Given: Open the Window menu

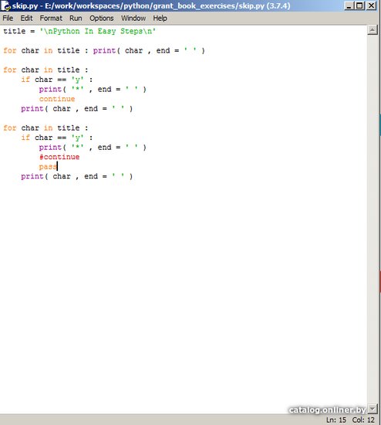Looking at the screenshot, I should click(x=133, y=19).
